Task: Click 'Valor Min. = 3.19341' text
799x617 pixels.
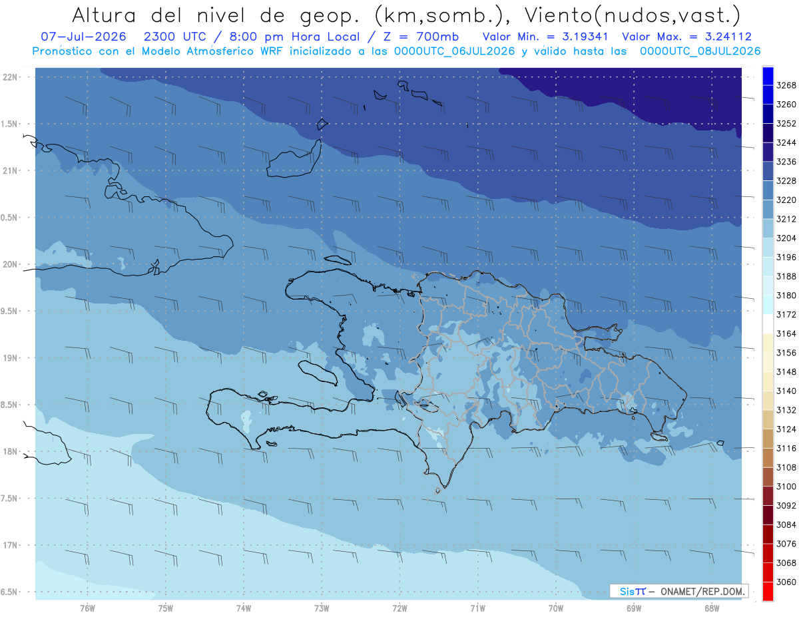Action: [x=545, y=37]
